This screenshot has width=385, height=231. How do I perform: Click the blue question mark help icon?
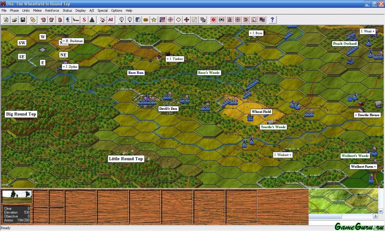(272, 20)
